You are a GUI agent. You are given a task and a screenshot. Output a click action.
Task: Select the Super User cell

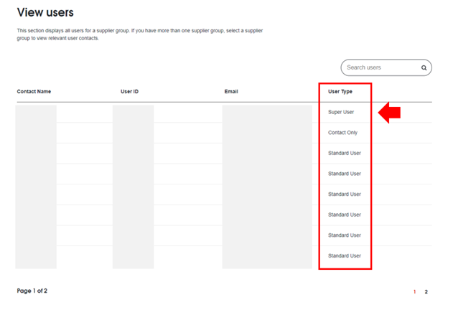click(x=341, y=112)
